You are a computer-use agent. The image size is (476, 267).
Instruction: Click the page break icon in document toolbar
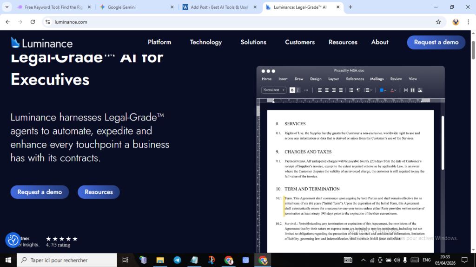[x=405, y=90]
